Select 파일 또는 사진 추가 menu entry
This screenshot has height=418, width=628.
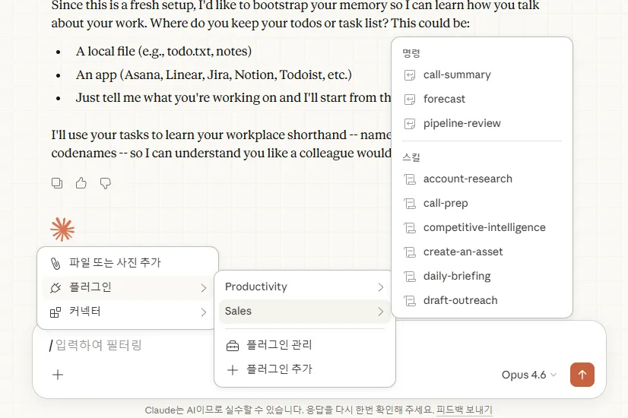click(128, 263)
